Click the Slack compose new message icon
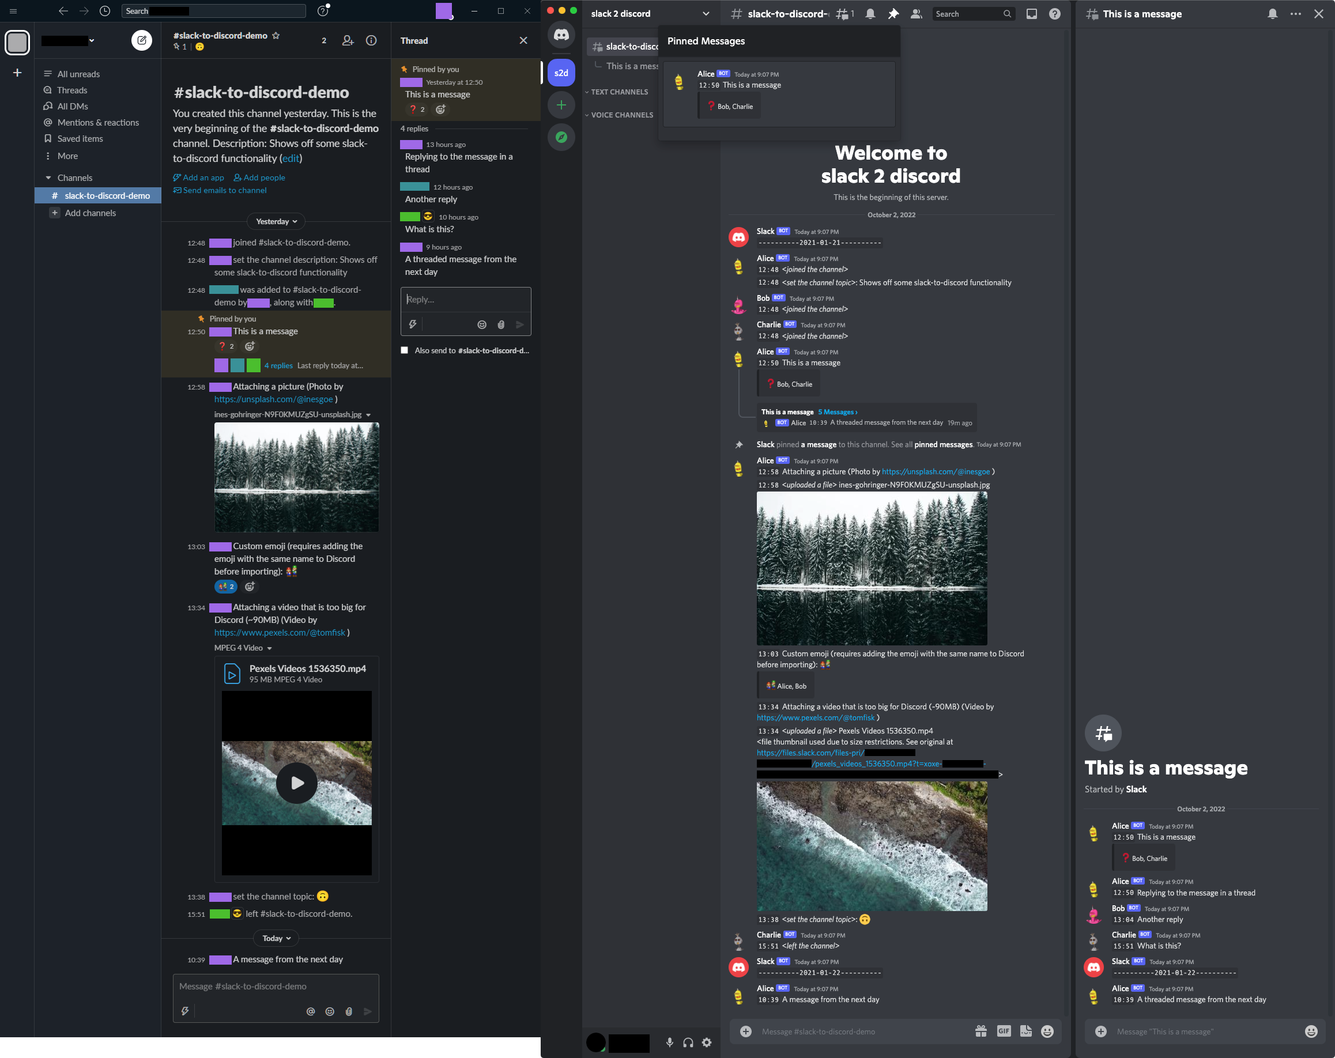The height and width of the screenshot is (1058, 1335). coord(142,40)
